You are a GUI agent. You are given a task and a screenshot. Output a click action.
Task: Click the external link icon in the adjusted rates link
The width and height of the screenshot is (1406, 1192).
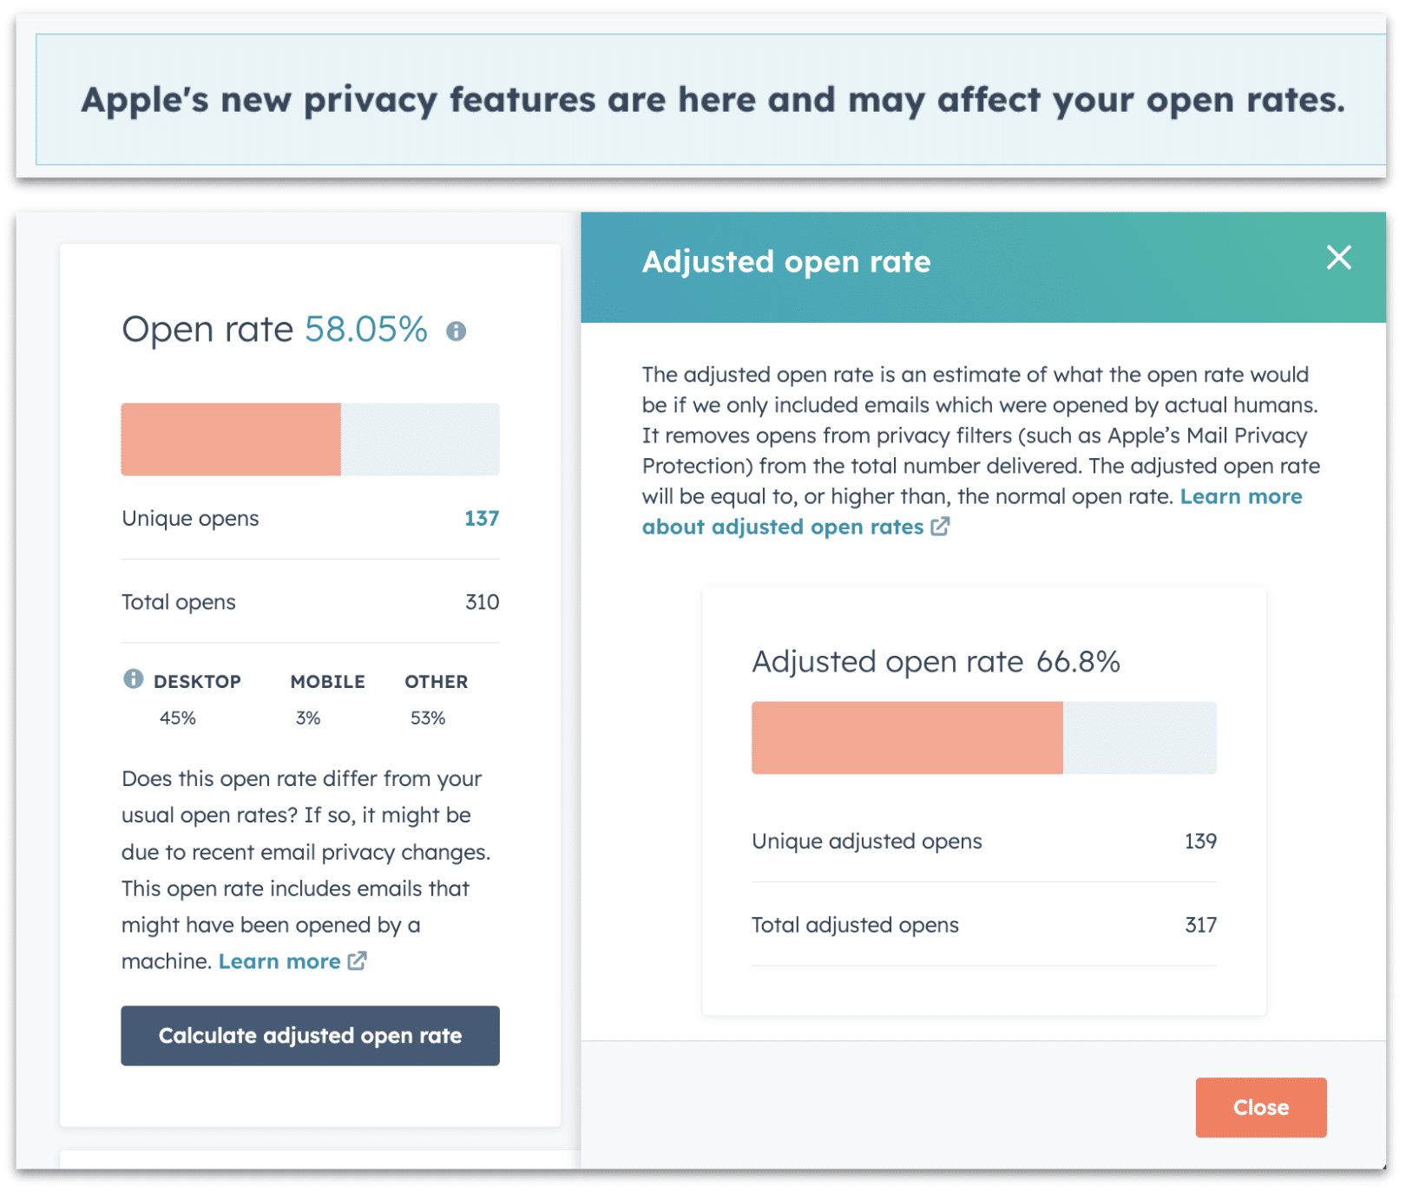point(940,527)
